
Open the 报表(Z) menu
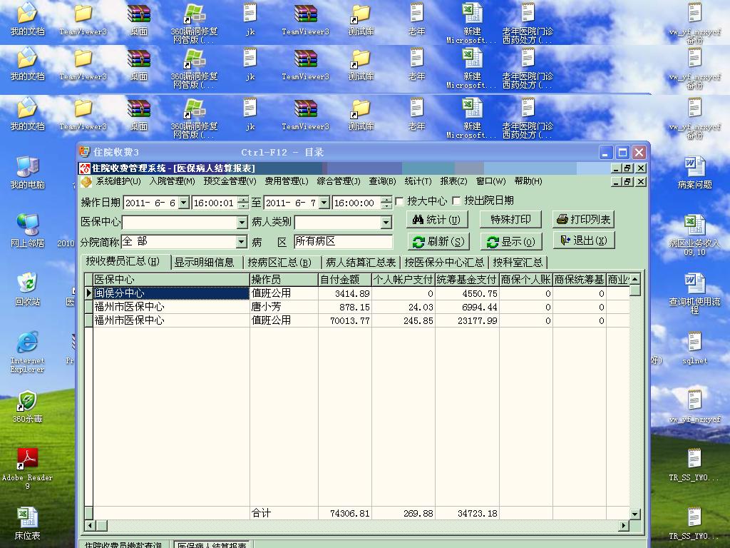click(453, 181)
